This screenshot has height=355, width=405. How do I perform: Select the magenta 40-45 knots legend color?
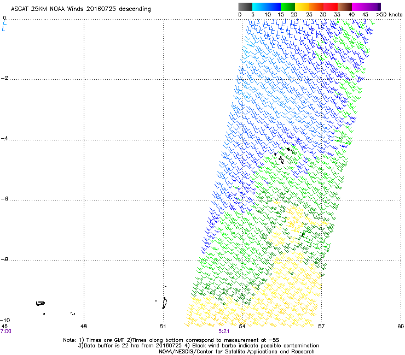[x=359, y=7]
